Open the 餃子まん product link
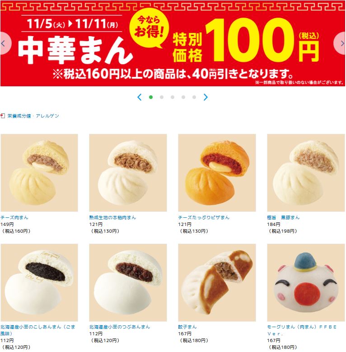 (x=187, y=327)
